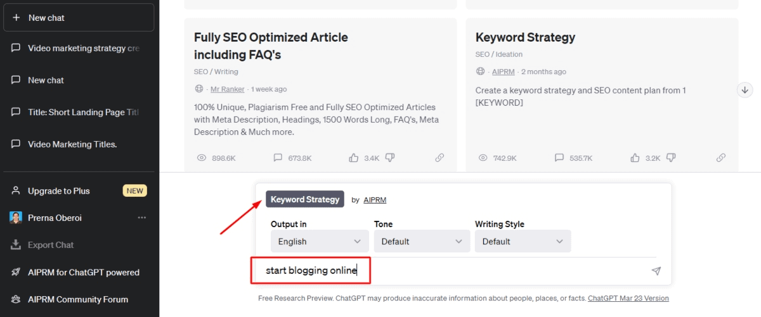Copy link for Fully SEO Optimized Article prompt
This screenshot has width=761, height=317.
coord(439,158)
